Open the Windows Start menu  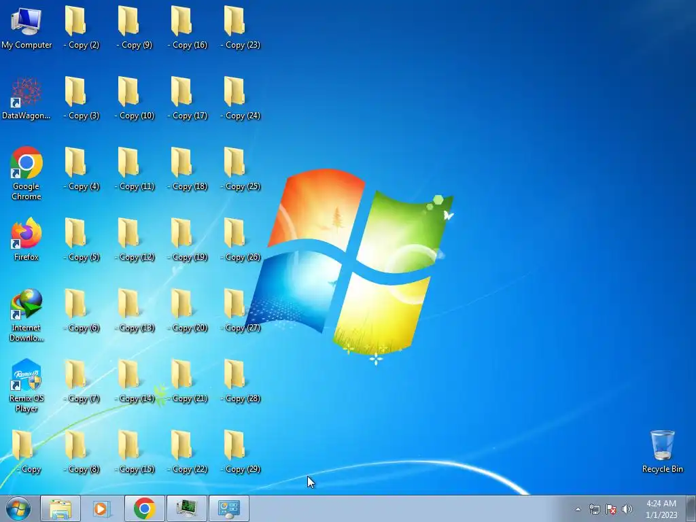(x=18, y=508)
